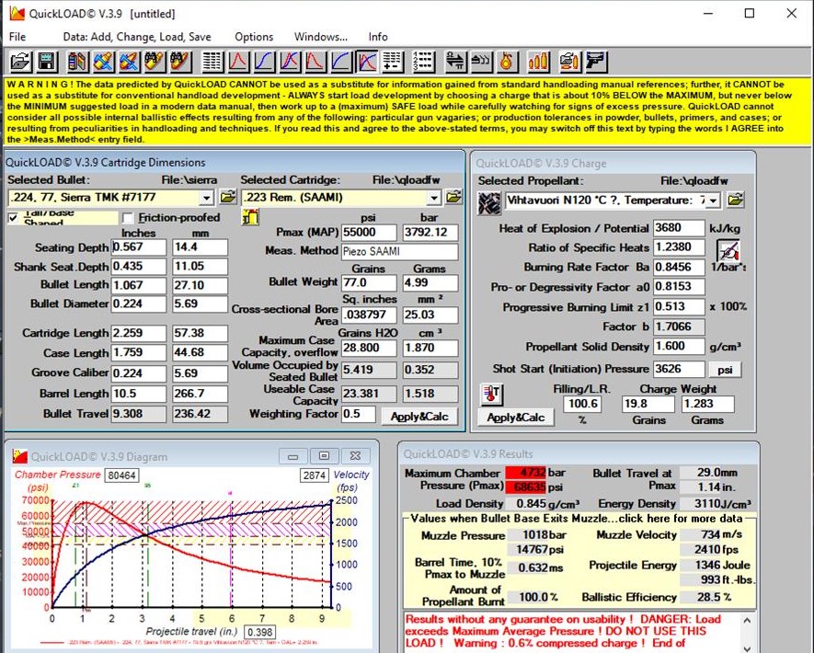This screenshot has height=653, width=814.
Task: Show the blue S-curve diagram icon
Action: [264, 62]
